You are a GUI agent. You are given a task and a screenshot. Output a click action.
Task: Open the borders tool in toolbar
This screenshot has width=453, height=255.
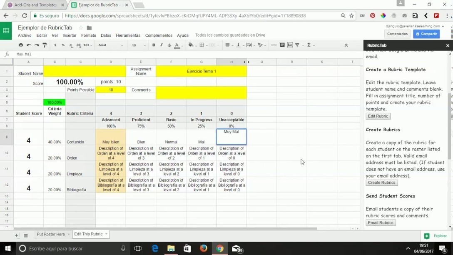click(x=202, y=45)
